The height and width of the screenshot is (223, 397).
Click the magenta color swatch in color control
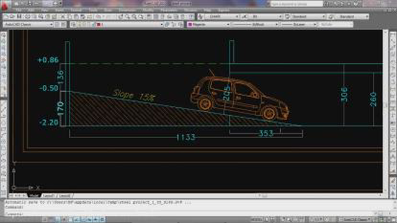(x=190, y=25)
